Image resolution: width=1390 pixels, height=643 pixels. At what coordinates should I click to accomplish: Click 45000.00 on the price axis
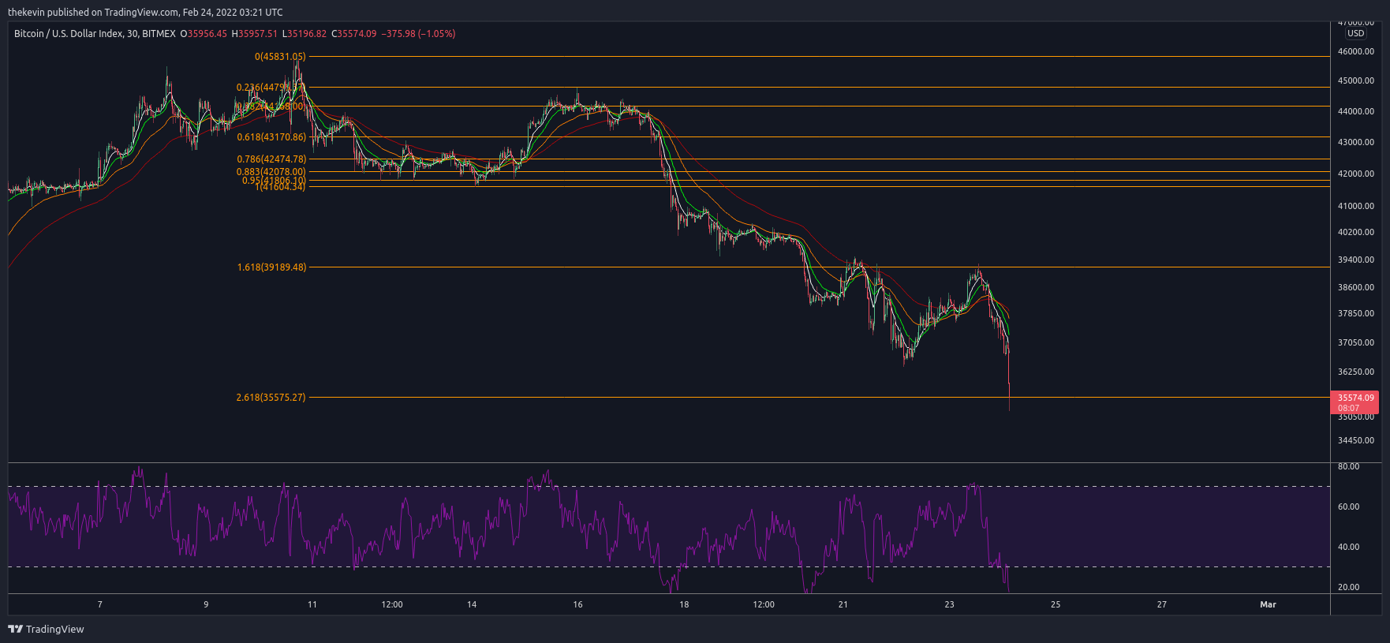(1356, 80)
